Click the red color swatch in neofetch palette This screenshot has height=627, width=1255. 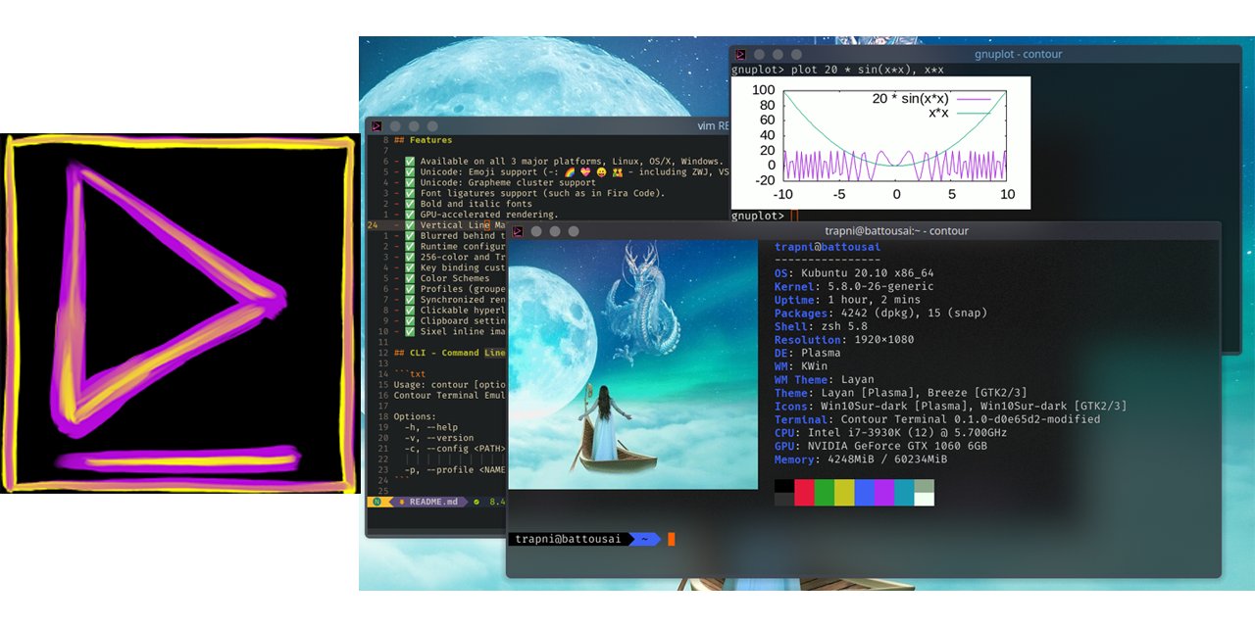pyautogui.click(x=804, y=492)
